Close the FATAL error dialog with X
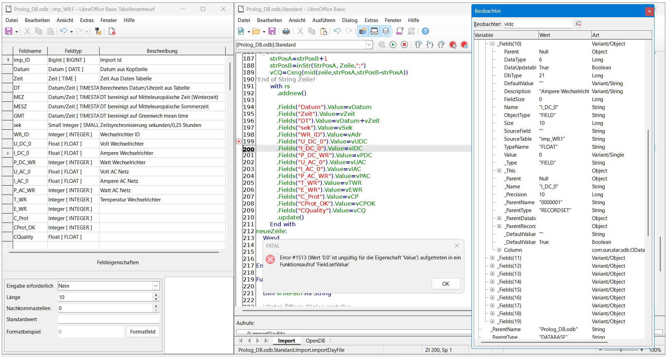Image resolution: width=667 pixels, height=357 pixels. point(457,246)
